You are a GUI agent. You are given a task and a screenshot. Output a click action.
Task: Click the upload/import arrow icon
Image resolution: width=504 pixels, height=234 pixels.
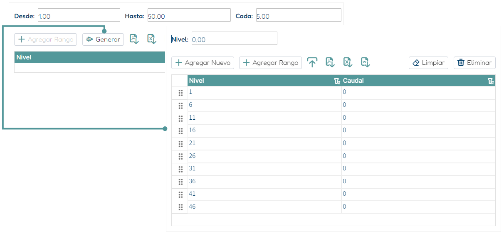click(312, 63)
